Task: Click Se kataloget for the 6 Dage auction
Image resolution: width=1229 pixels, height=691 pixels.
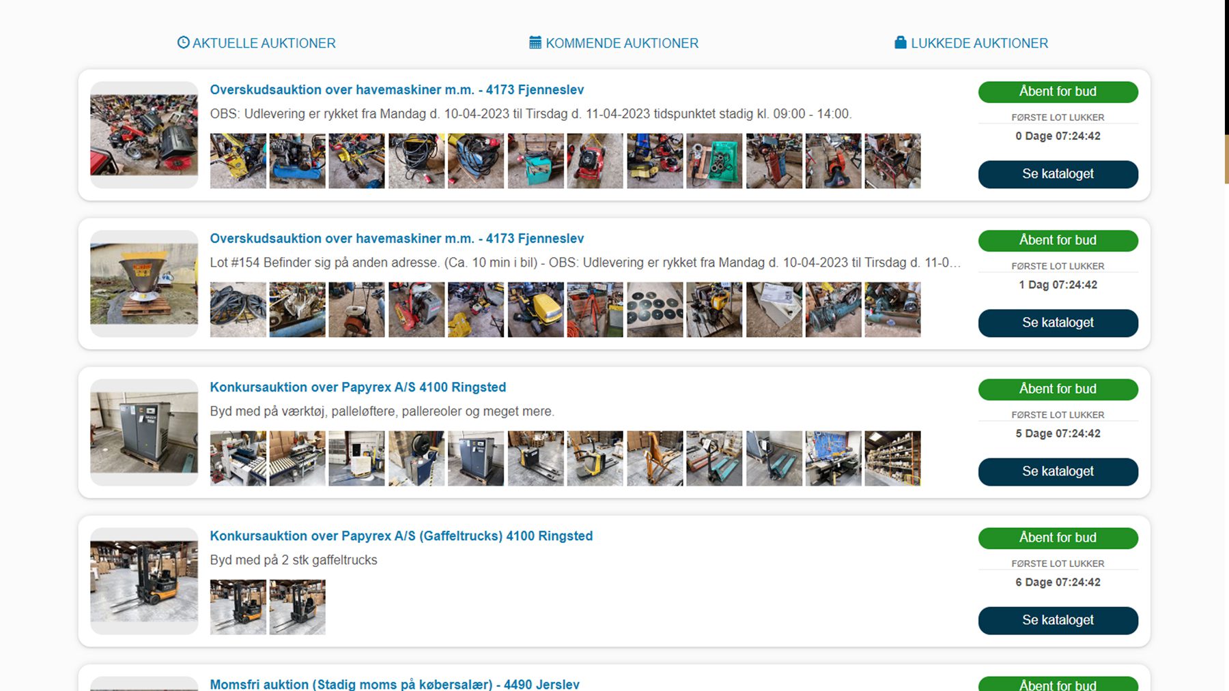Action: tap(1058, 620)
